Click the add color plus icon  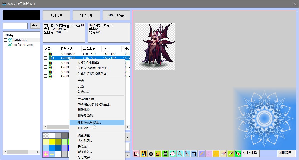[x=46, y=154]
